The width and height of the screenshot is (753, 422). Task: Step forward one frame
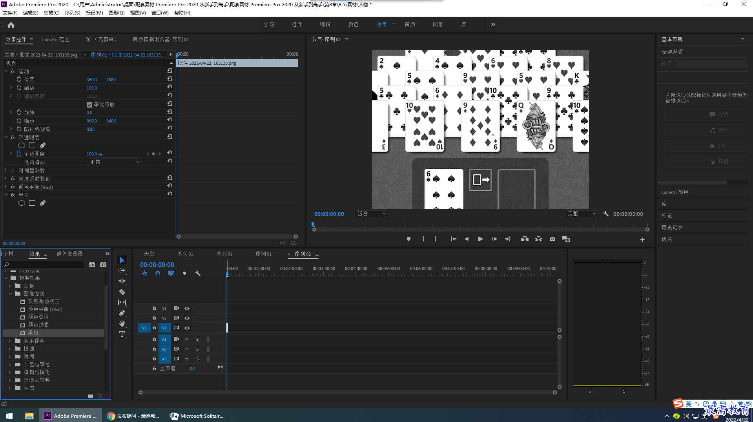[x=494, y=239]
